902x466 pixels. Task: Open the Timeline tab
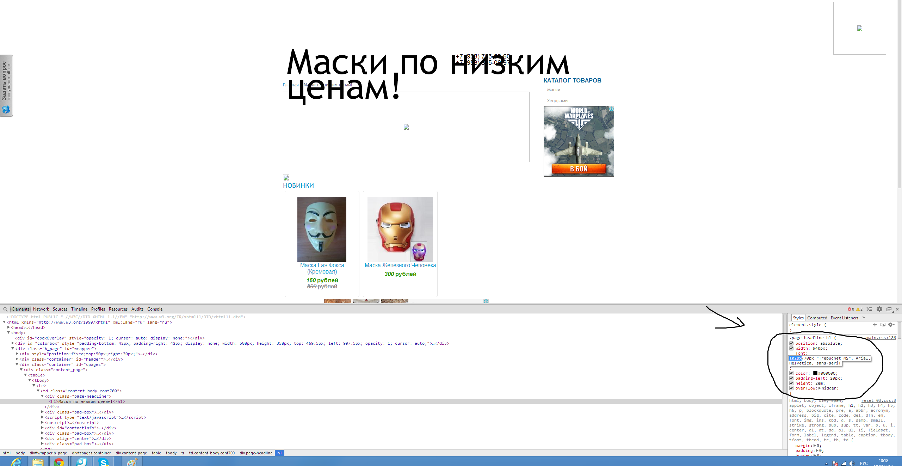(x=79, y=309)
